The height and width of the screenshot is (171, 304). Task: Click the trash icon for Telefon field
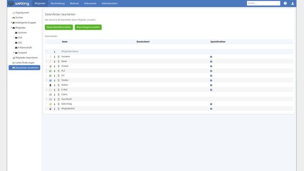click(x=58, y=80)
